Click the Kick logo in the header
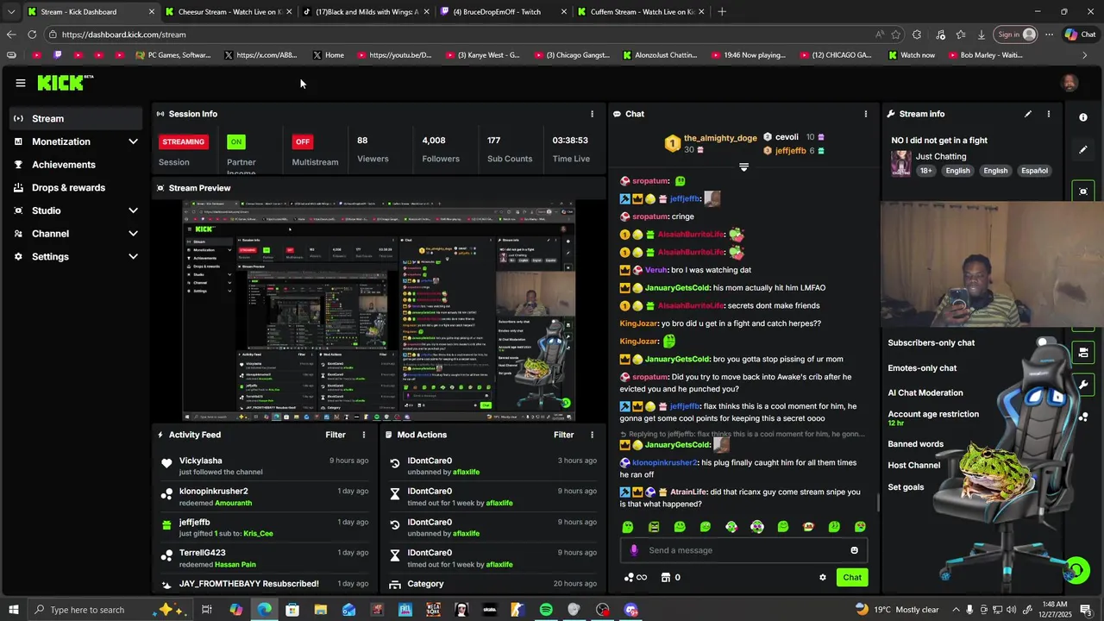The height and width of the screenshot is (621, 1104). click(x=66, y=83)
